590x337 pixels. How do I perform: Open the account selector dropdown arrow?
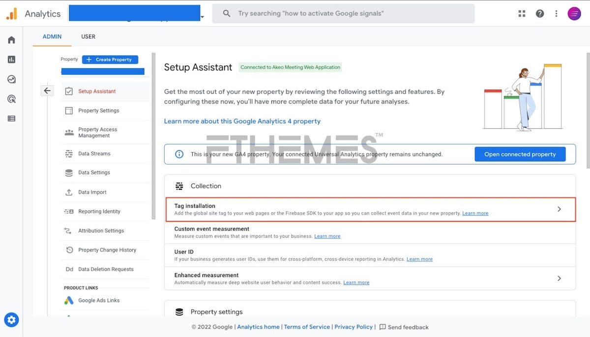(202, 17)
